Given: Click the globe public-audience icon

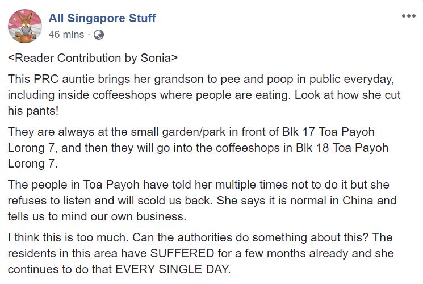Looking at the screenshot, I should click(x=99, y=35).
